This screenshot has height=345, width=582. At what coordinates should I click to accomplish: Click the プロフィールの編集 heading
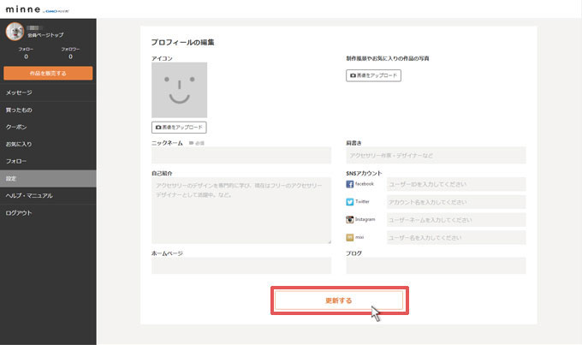182,42
